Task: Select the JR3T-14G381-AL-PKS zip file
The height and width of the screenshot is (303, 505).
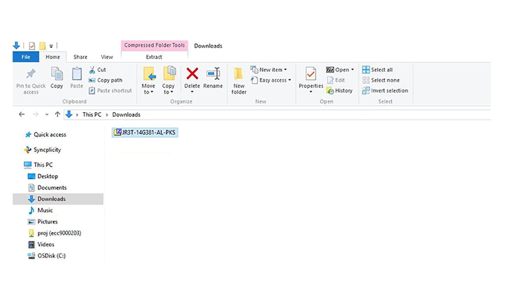Action: pos(145,133)
